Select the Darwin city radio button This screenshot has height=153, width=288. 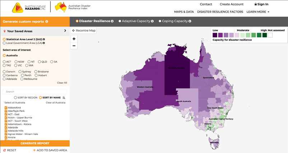pyautogui.click(x=4, y=71)
